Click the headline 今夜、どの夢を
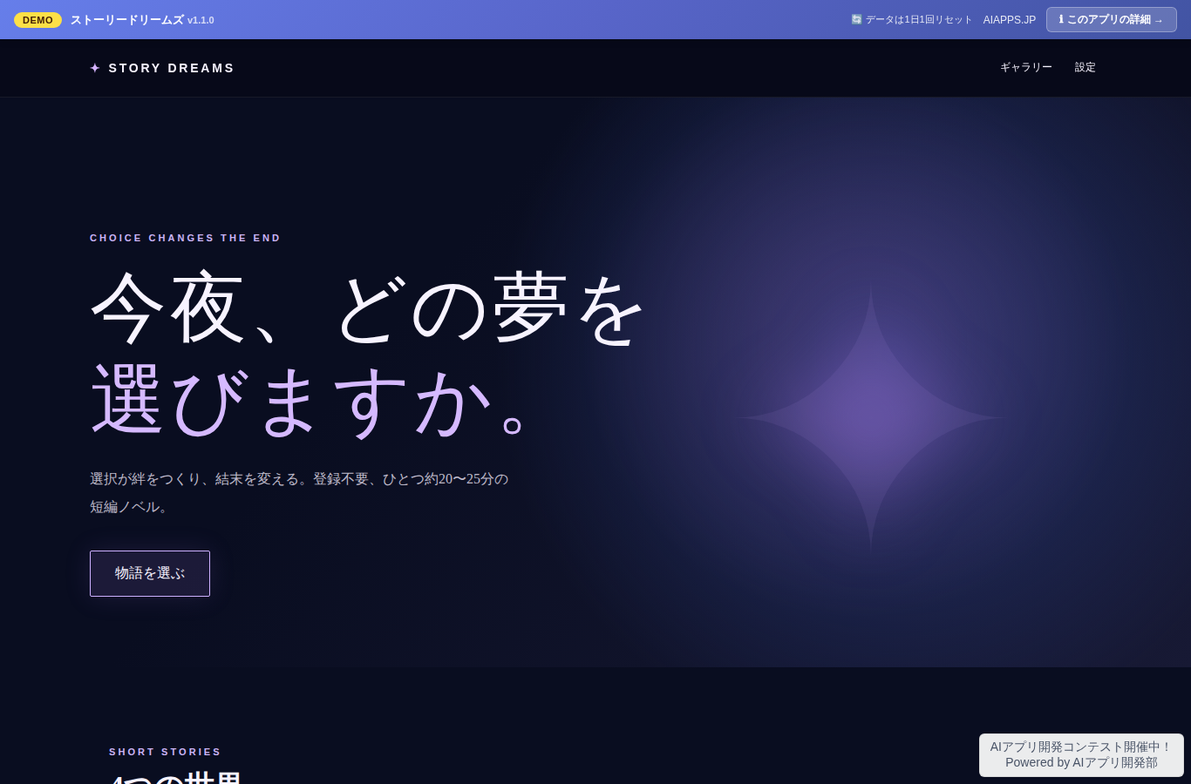1191x784 pixels. (368, 308)
